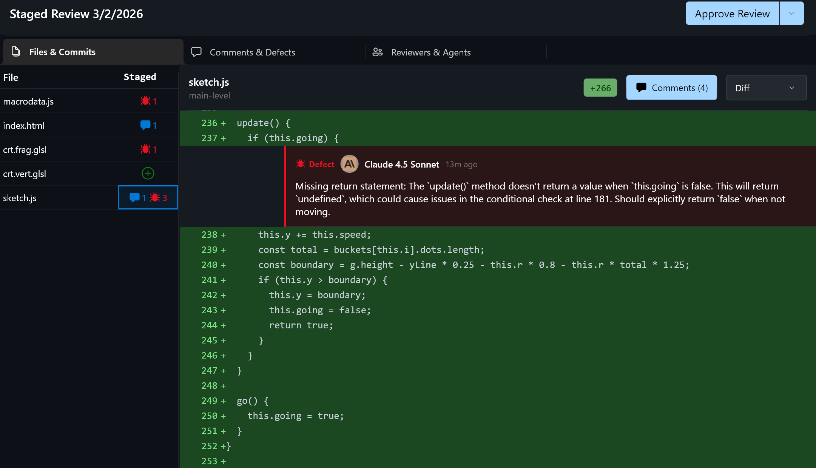This screenshot has width=816, height=468.
Task: Stage crt.vert.glsl by toggling its staged control
Action: coord(148,173)
